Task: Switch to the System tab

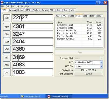Action: (x=21, y=10)
